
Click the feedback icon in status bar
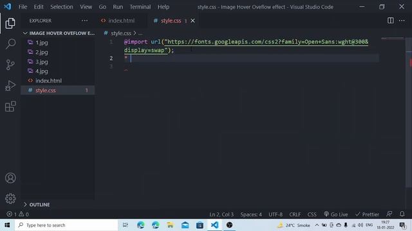coord(389,214)
